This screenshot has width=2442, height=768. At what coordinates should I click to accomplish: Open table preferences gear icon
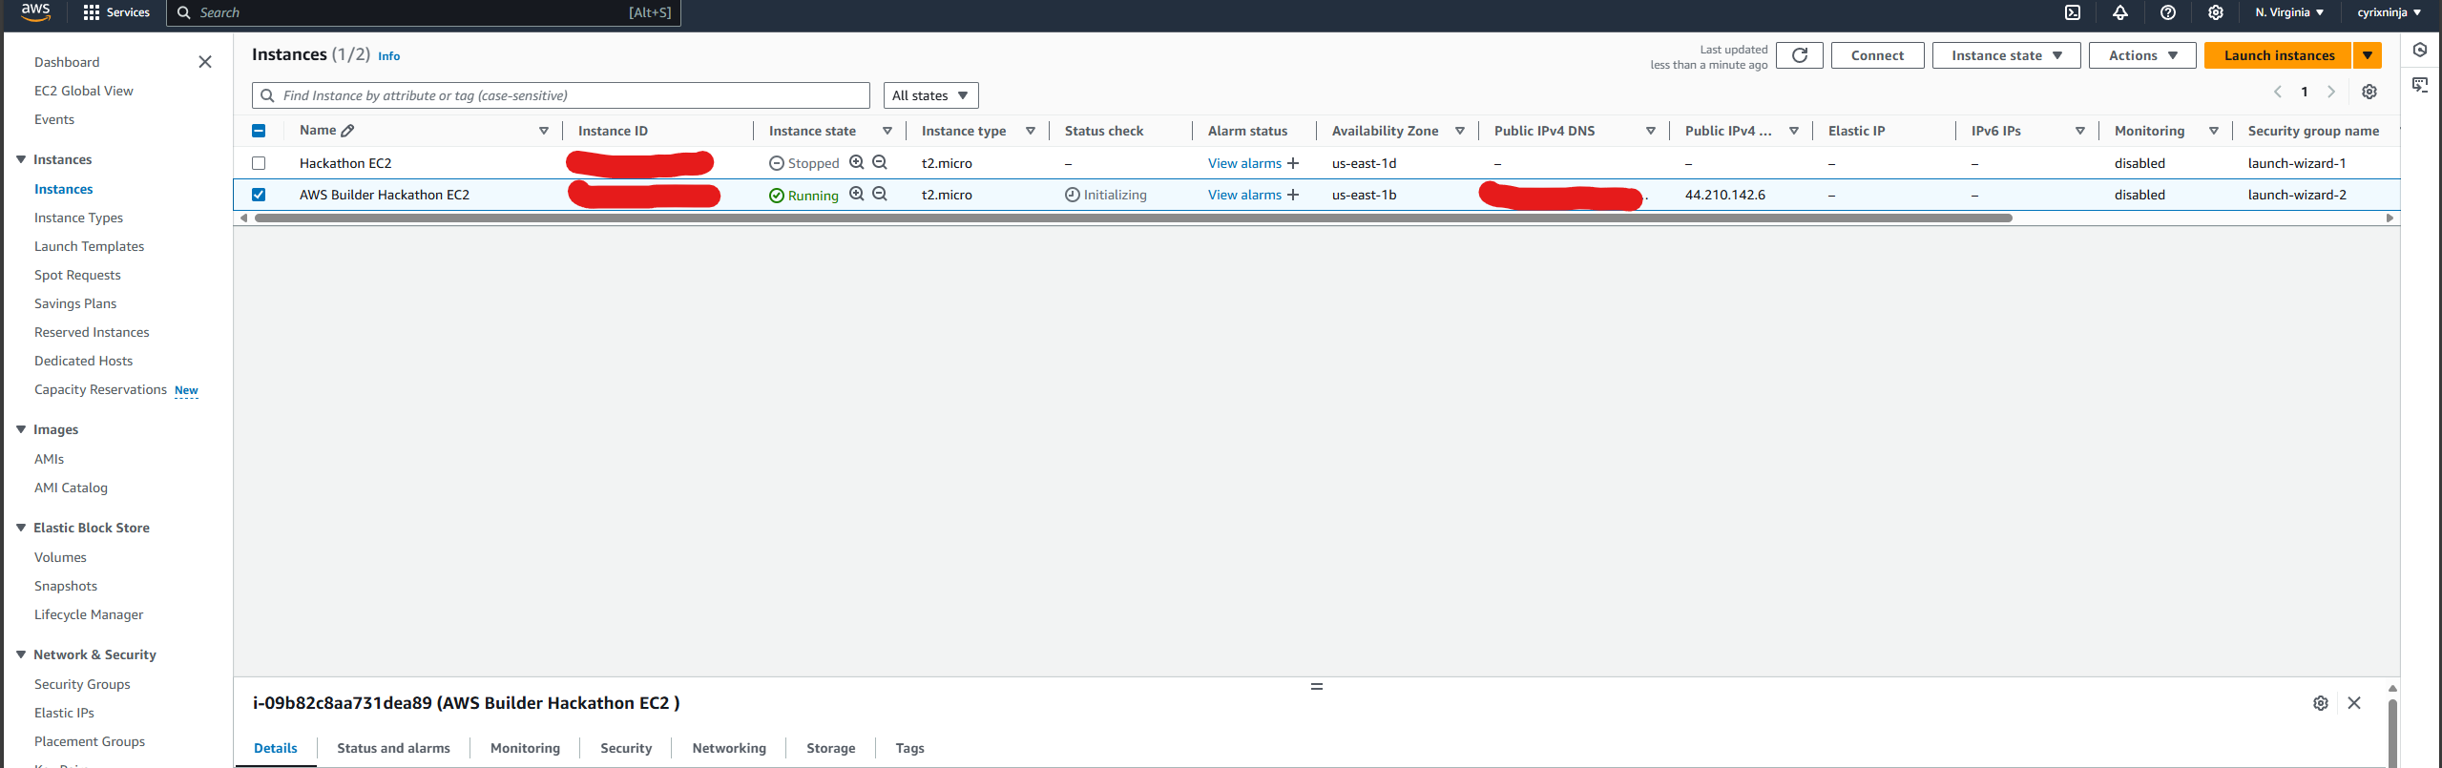[x=2369, y=93]
